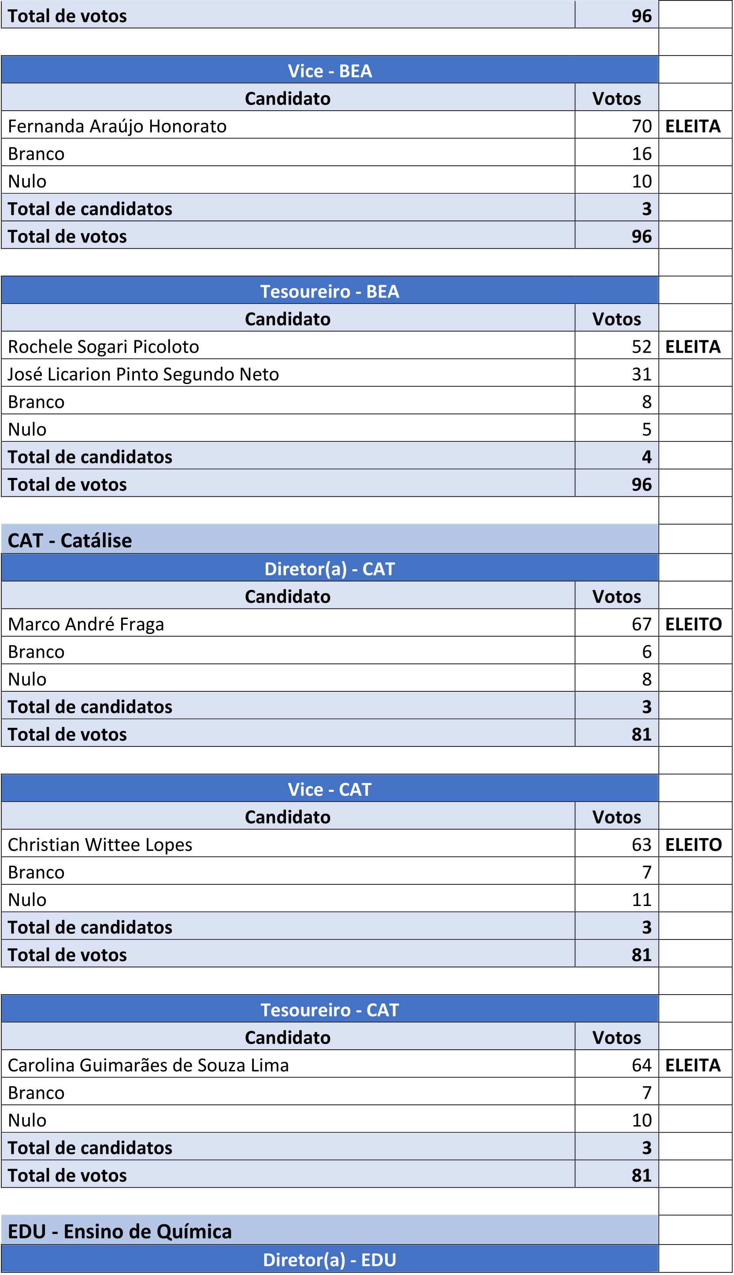Click the ELEITA label beside Fernanda's votes

[693, 126]
